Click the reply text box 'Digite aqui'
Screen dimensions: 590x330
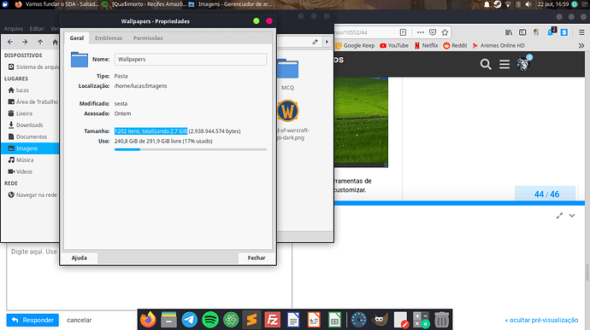click(x=149, y=277)
